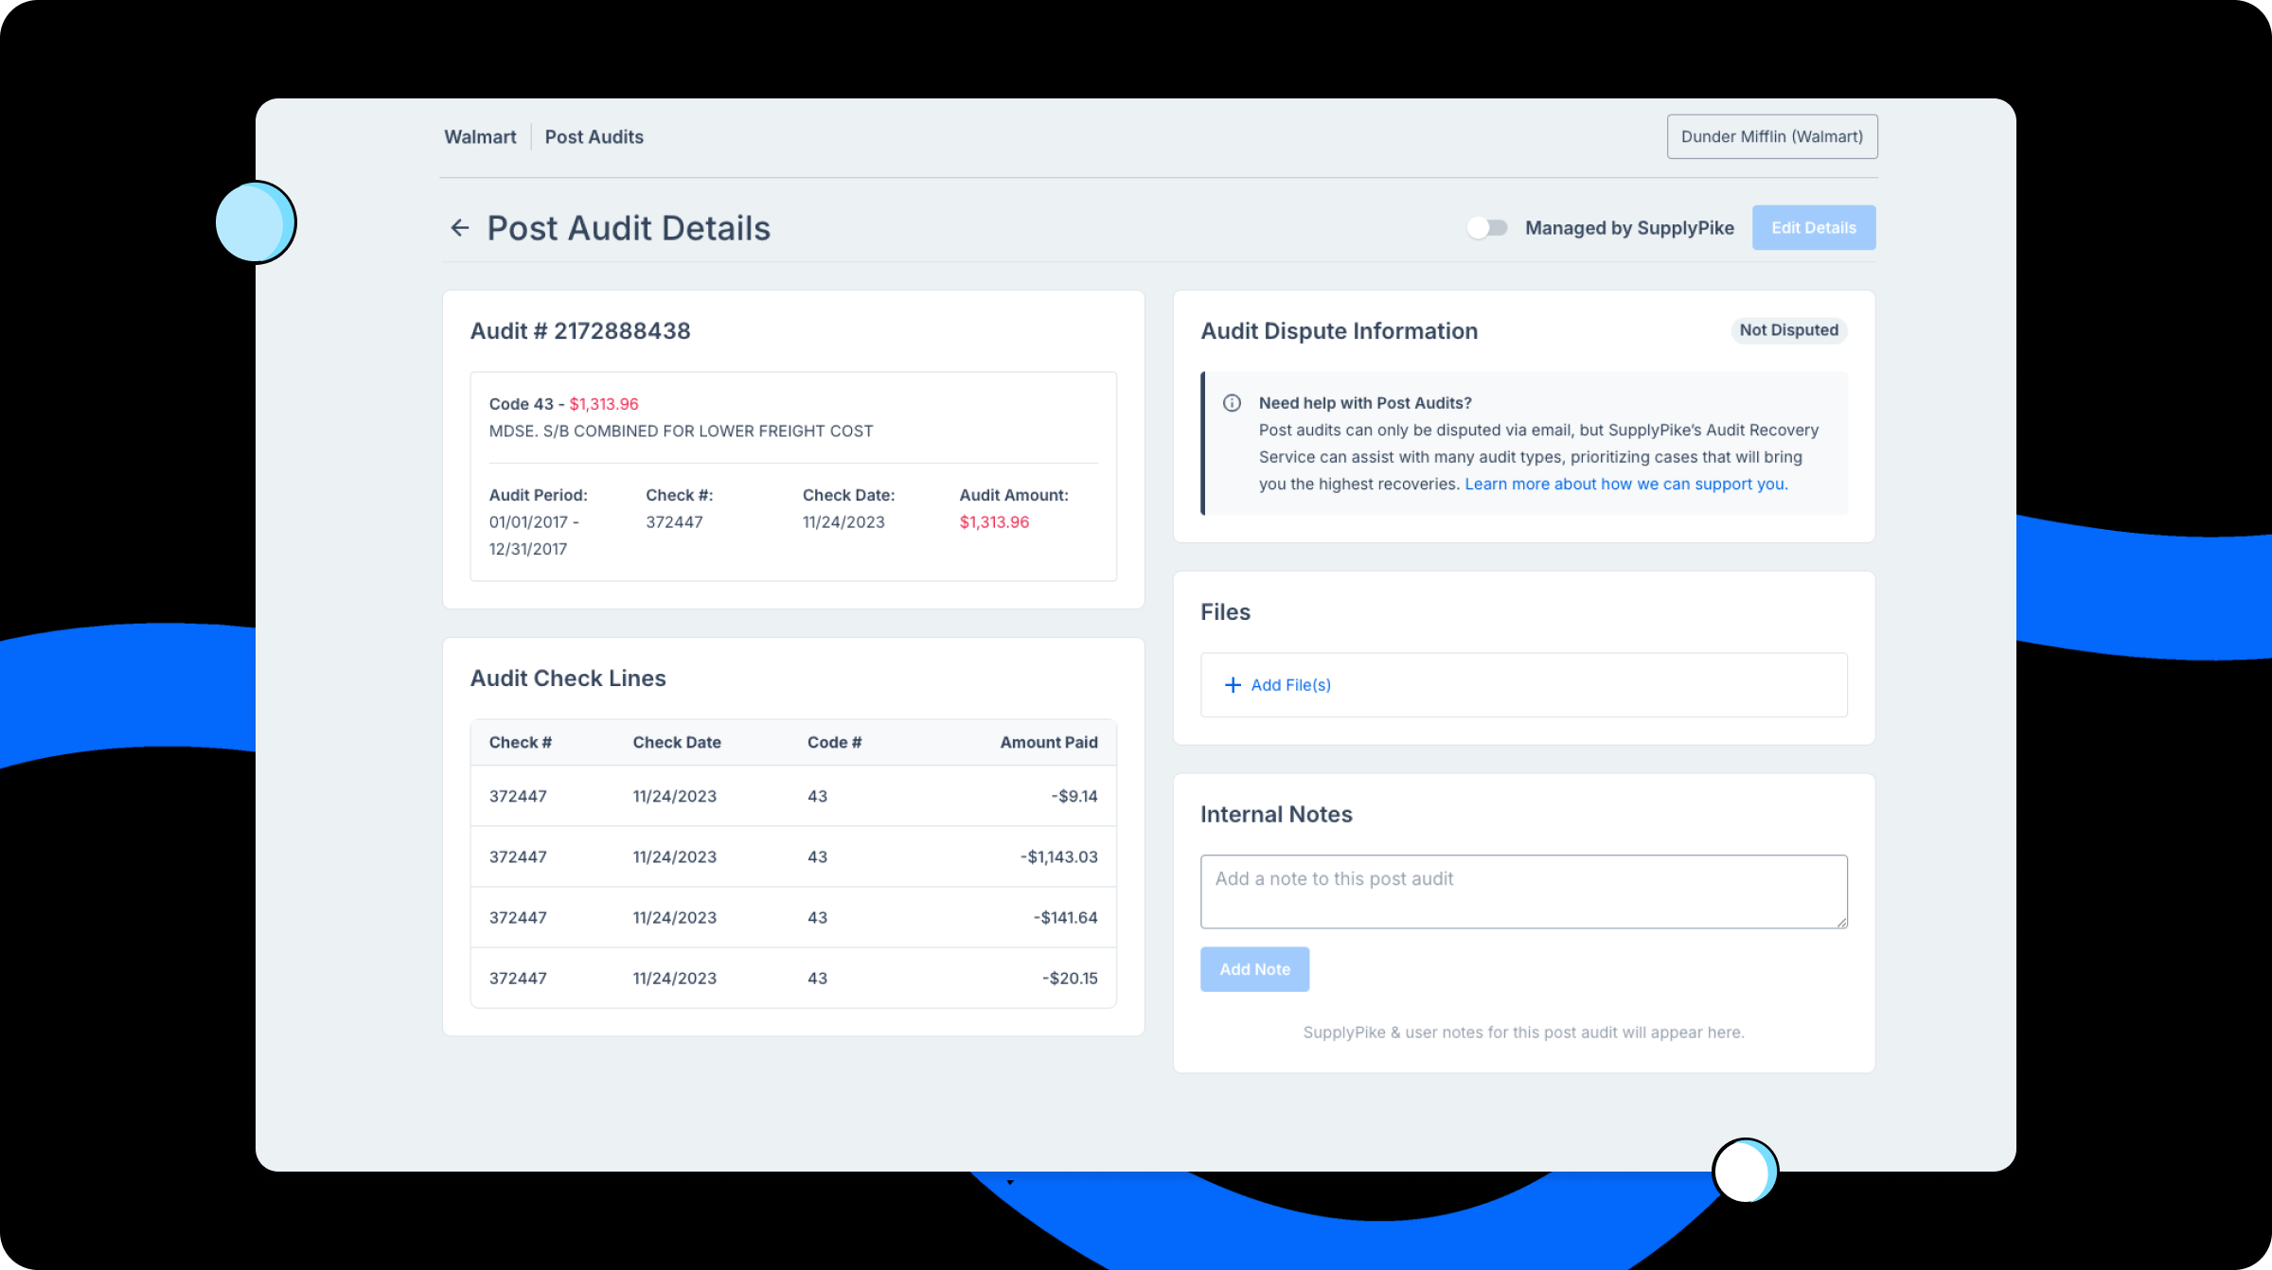Click the Not Disputed status badge
Screen dimensions: 2272x1270
point(1788,330)
